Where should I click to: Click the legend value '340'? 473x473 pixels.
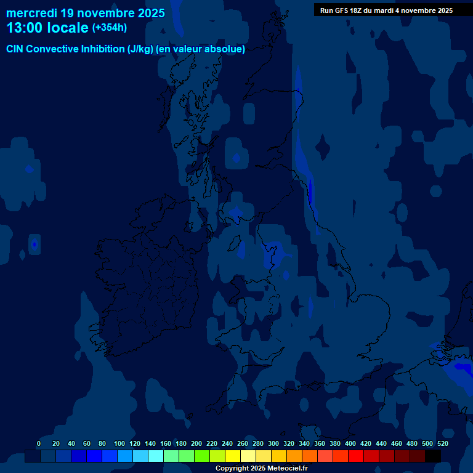[x=304, y=443]
